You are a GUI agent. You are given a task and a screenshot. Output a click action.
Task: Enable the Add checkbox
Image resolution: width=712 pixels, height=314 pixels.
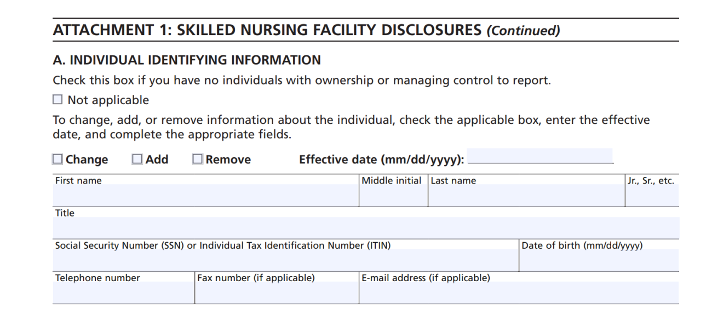137,159
